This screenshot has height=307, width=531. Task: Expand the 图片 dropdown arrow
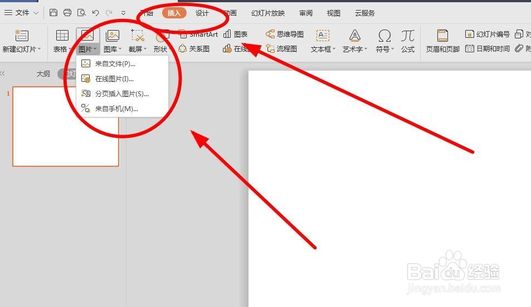(x=95, y=49)
